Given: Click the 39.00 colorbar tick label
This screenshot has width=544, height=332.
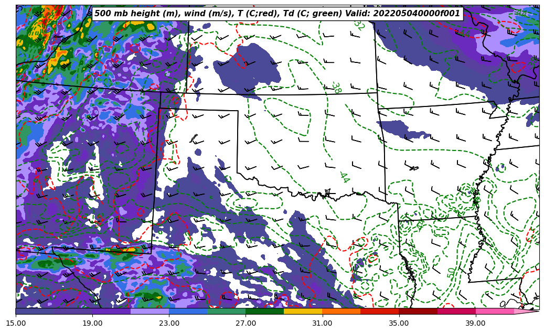Looking at the screenshot, I should [x=476, y=323].
